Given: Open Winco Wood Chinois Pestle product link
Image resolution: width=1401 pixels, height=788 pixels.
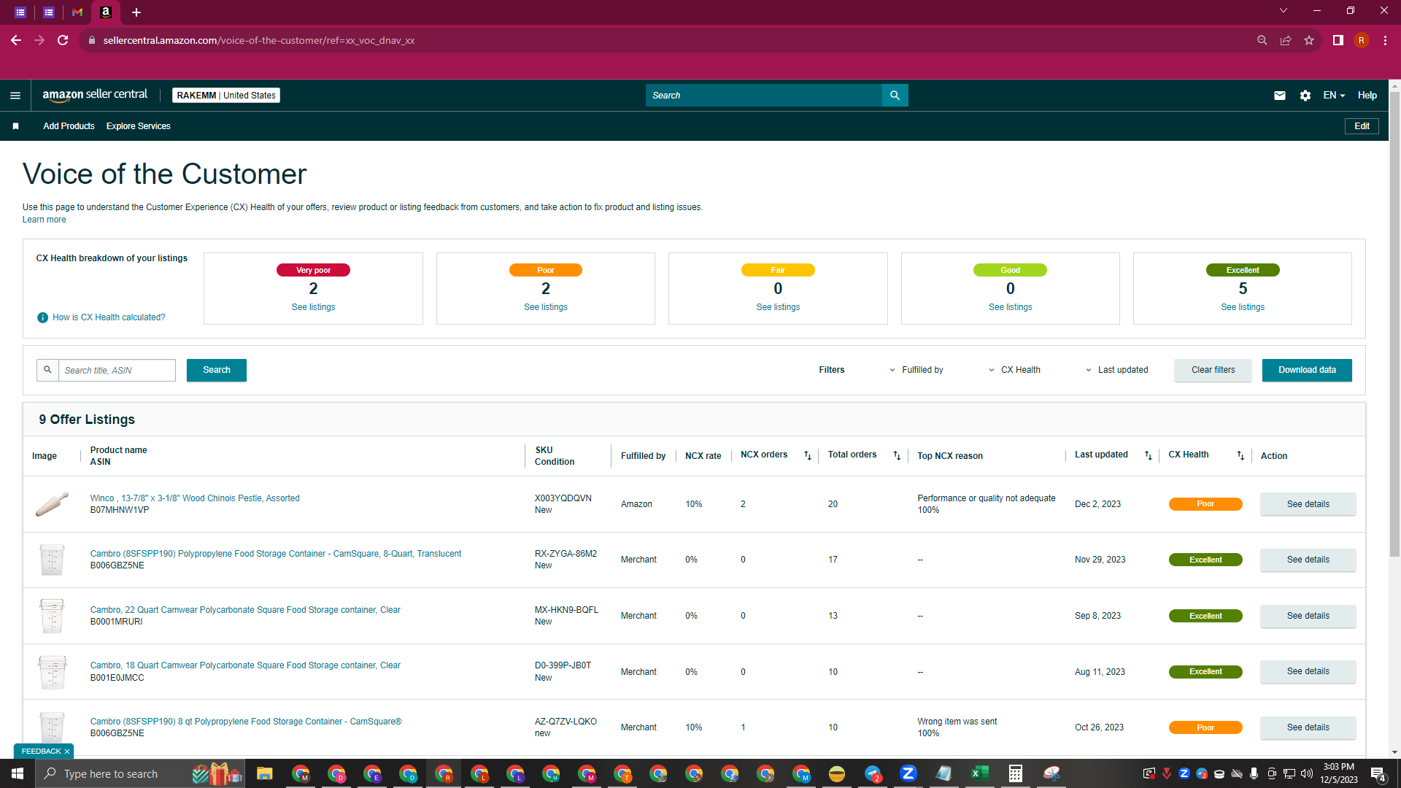Looking at the screenshot, I should coord(195,498).
